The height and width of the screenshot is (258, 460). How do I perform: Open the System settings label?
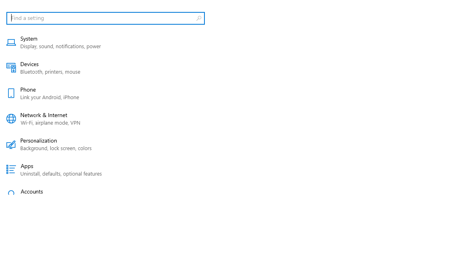(29, 39)
